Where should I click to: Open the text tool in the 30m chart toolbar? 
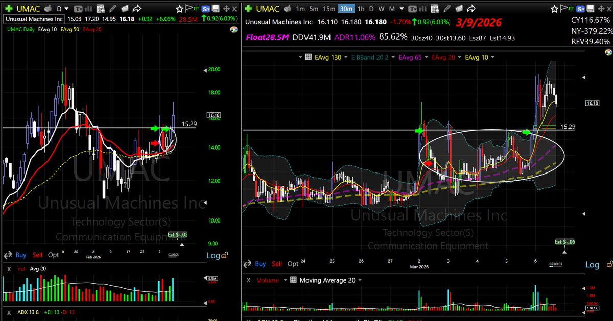[412, 9]
